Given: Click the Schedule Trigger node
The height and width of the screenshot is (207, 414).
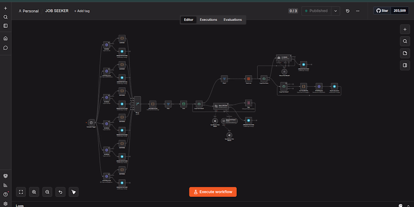Looking at the screenshot, I should pos(91,123).
